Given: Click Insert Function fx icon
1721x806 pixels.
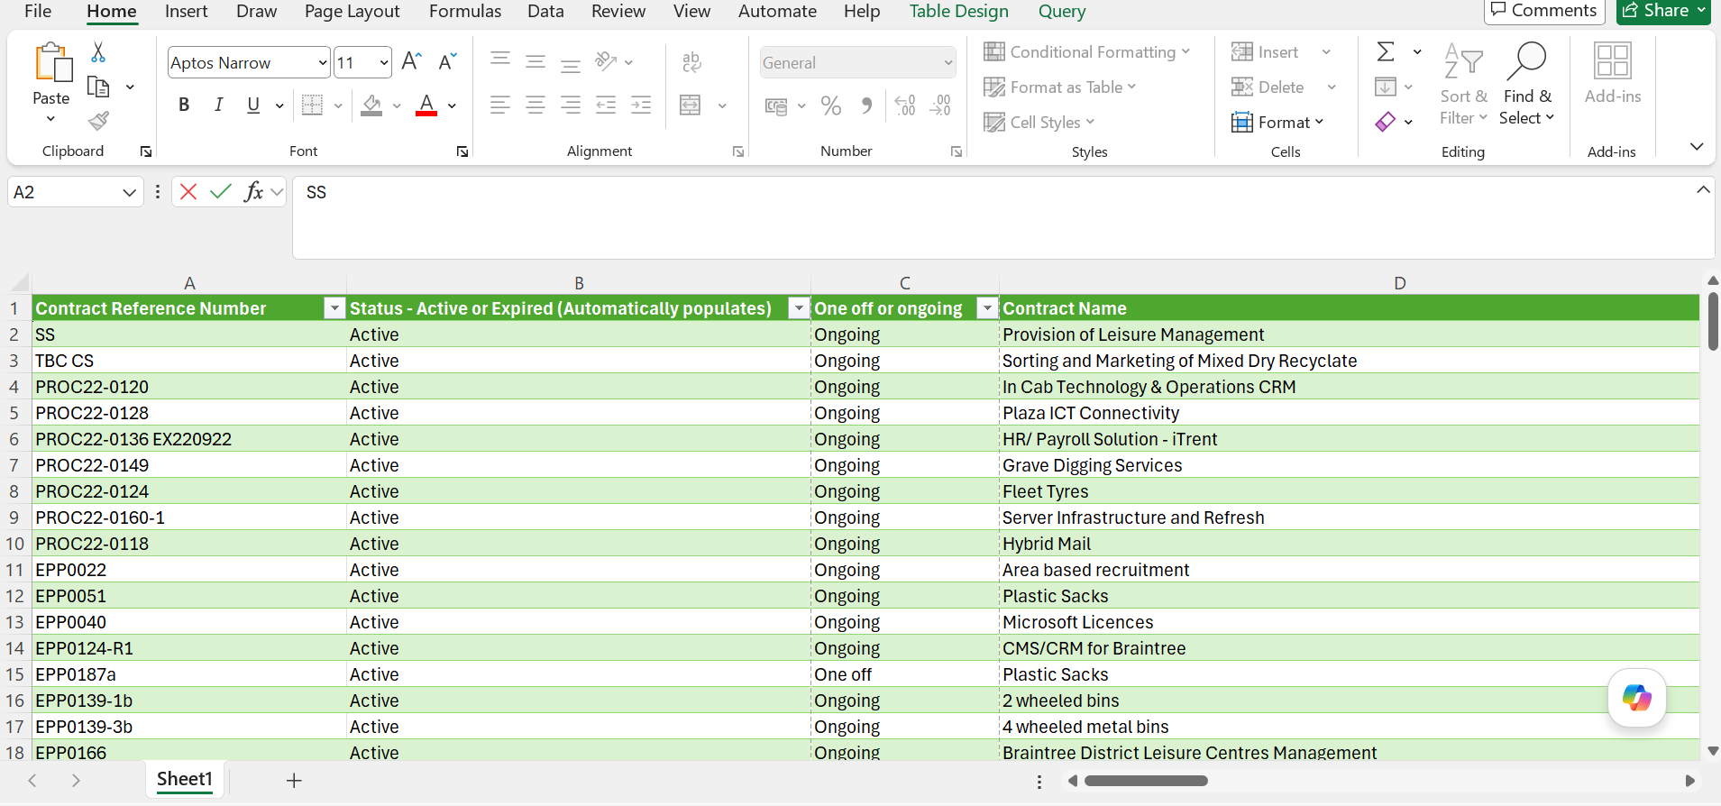Looking at the screenshot, I should pyautogui.click(x=254, y=191).
